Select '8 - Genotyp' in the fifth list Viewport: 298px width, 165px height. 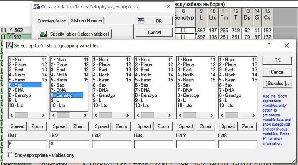(188, 95)
